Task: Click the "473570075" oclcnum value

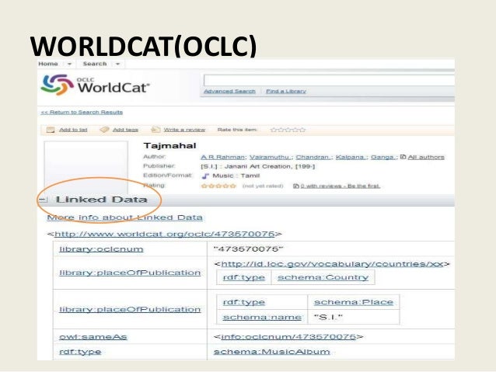Action: [x=248, y=249]
